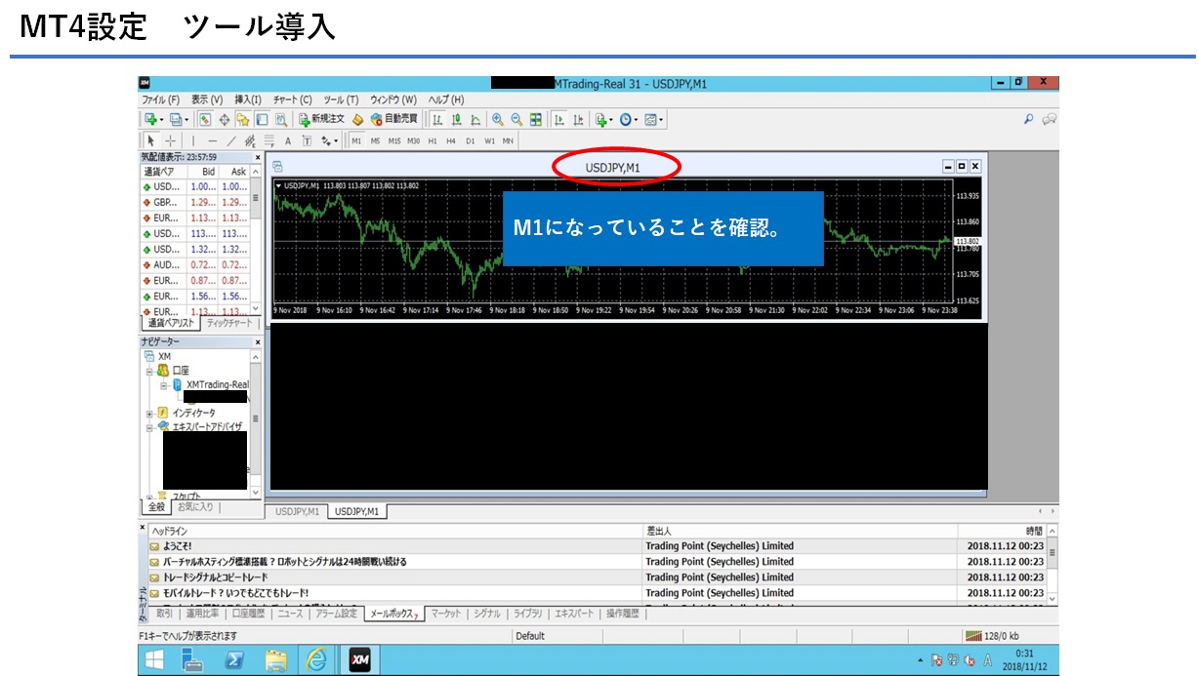
Task: Click the 通貨ペア column header
Action: click(x=164, y=171)
